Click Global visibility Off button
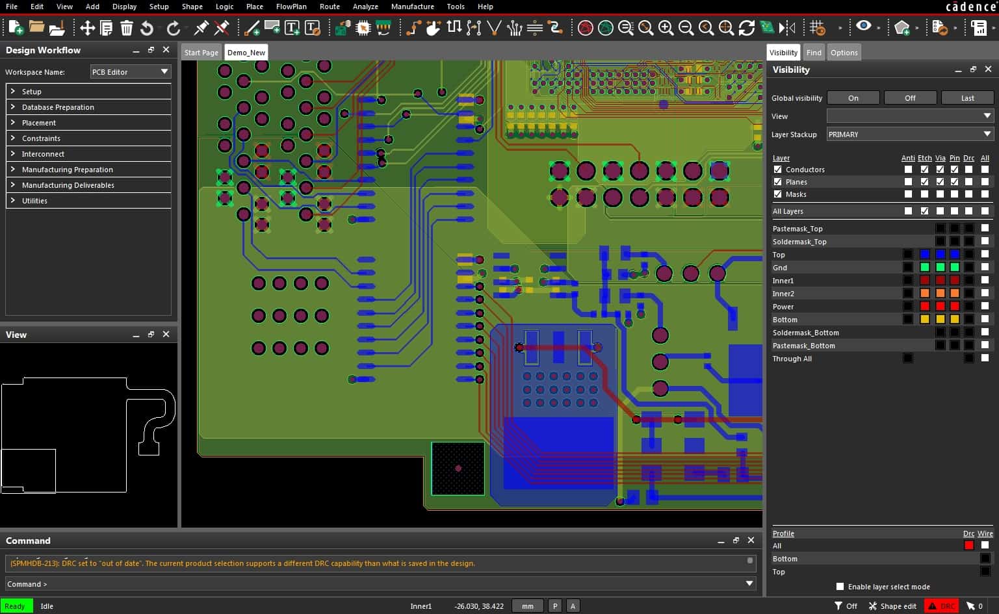999x614 pixels. (x=910, y=97)
